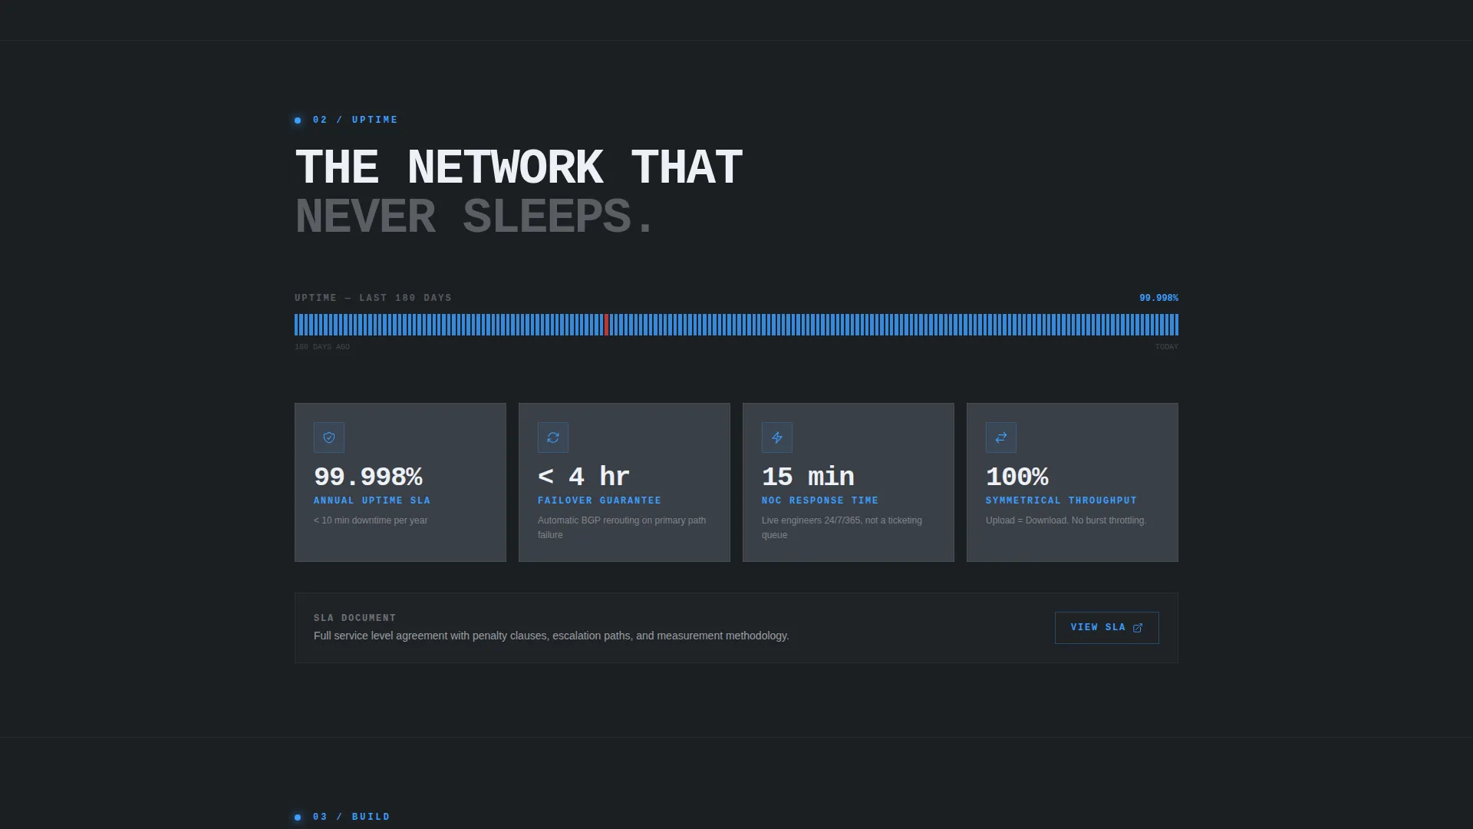Click the '180 DAYS AGO' timeline label
1473x829 pixels.
click(322, 347)
